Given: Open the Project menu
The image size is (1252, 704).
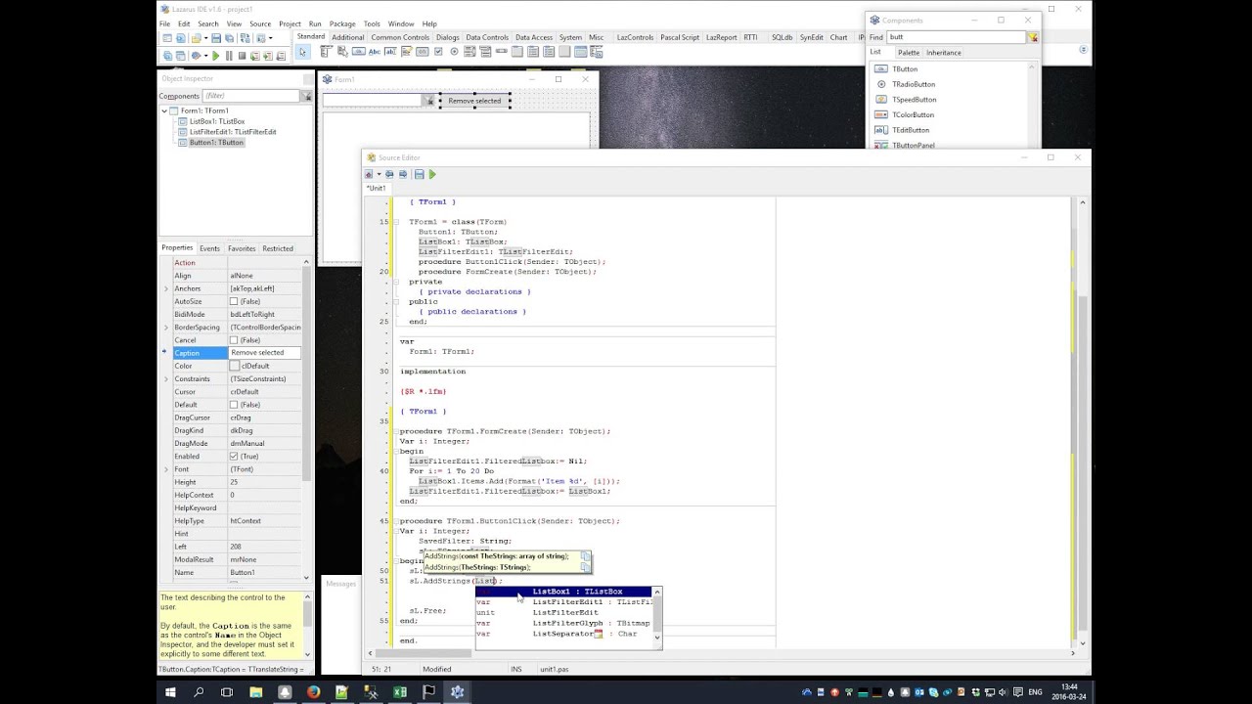Looking at the screenshot, I should (290, 23).
